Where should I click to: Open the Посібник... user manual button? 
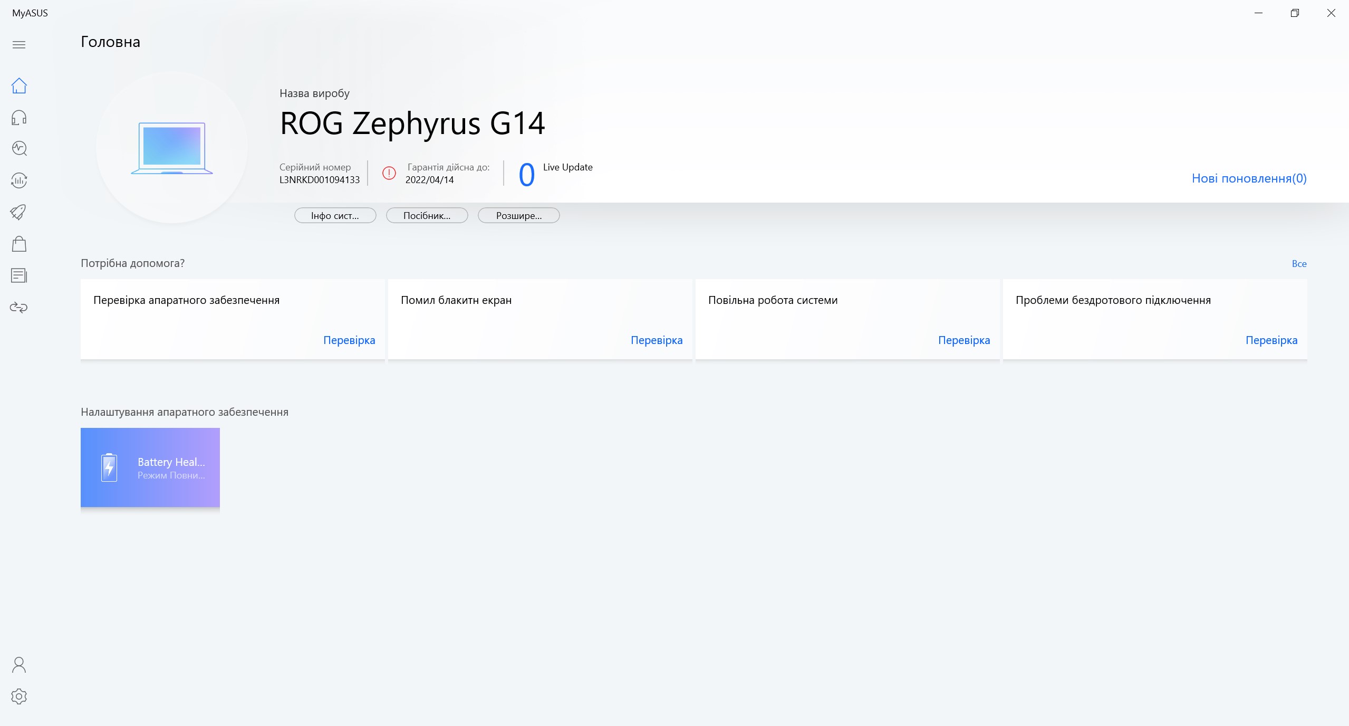click(427, 215)
